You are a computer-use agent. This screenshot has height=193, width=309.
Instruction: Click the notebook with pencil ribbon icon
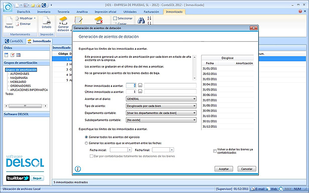[78, 21]
